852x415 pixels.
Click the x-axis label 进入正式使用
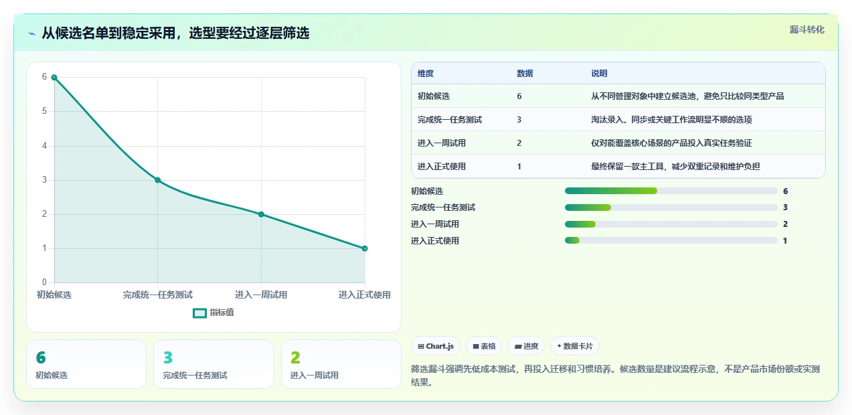click(364, 295)
